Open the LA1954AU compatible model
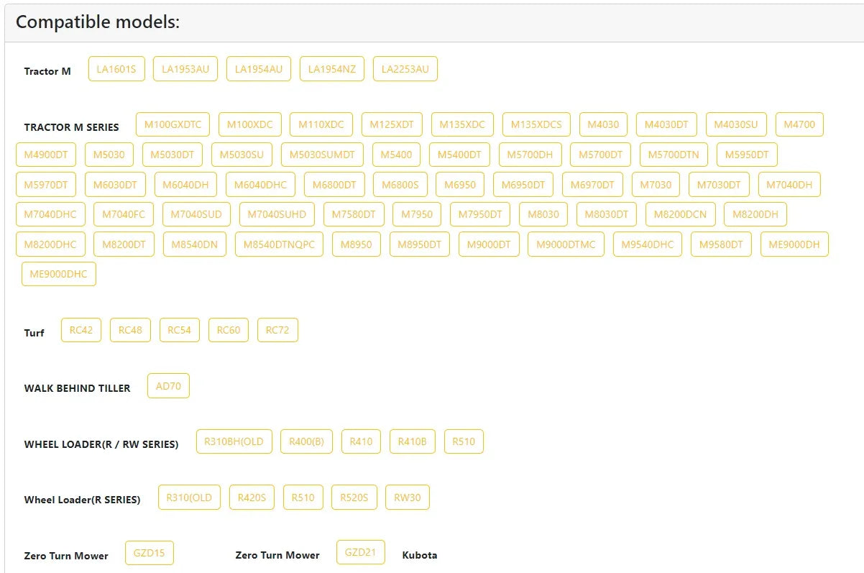This screenshot has height=573, width=864. tap(259, 69)
